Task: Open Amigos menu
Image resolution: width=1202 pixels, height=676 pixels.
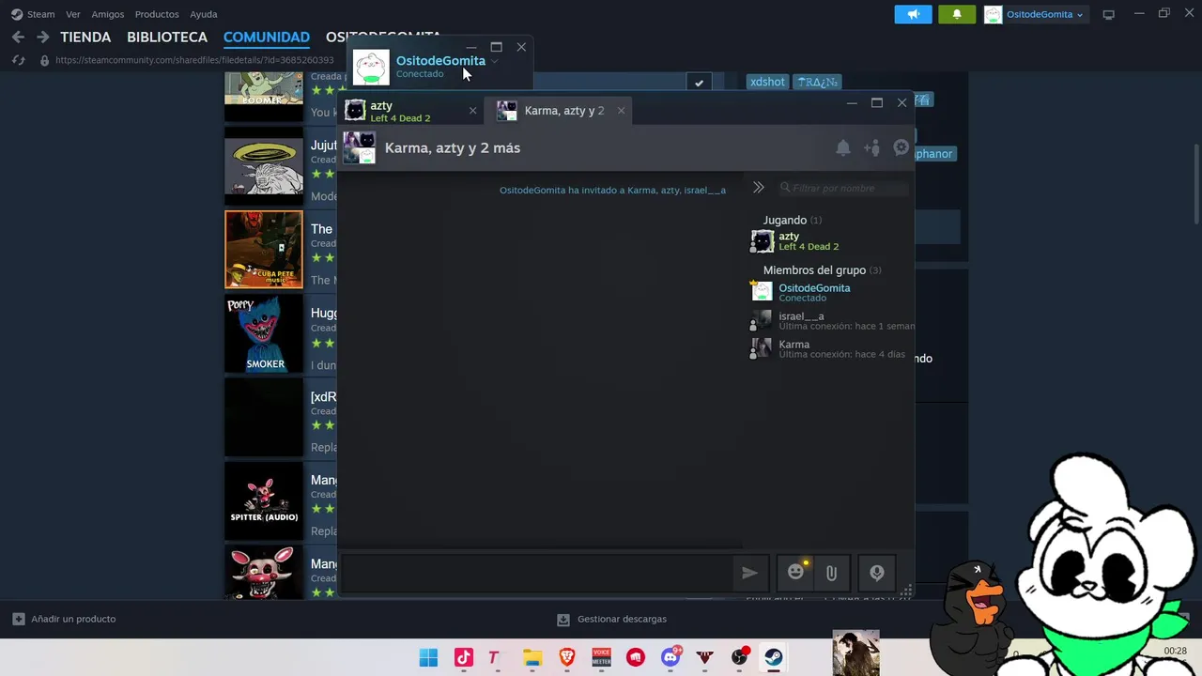Action: point(108,14)
